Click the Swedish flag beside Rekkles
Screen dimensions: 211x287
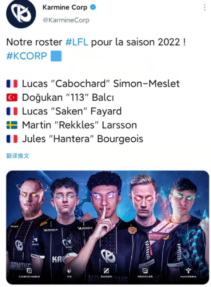(12, 125)
